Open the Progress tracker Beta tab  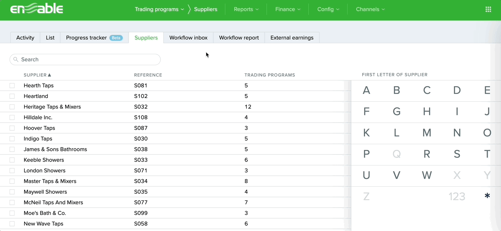95,38
